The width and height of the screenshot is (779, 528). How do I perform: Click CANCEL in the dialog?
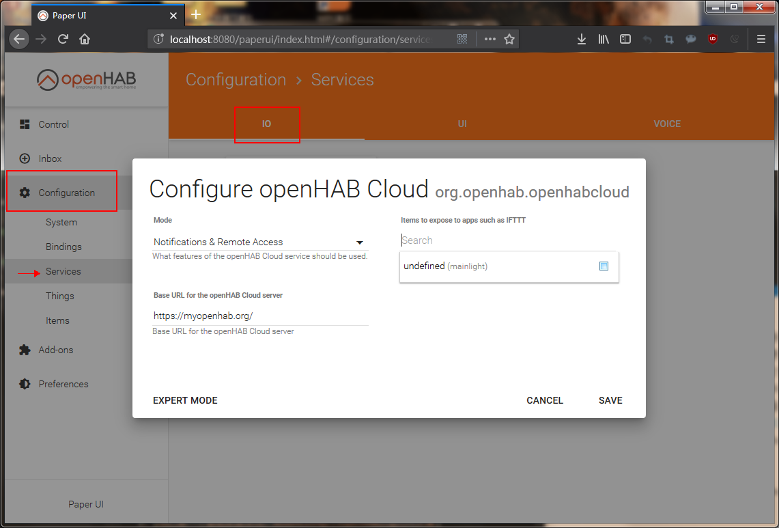coord(545,401)
